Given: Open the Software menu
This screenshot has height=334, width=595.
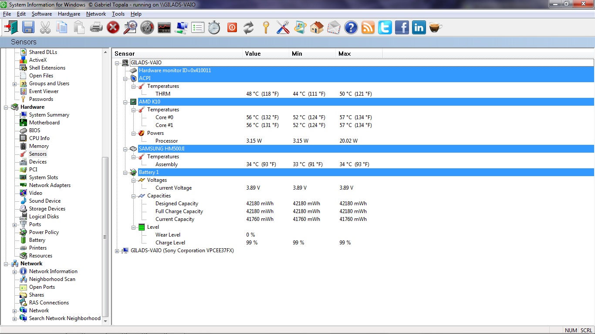Looking at the screenshot, I should [x=42, y=14].
